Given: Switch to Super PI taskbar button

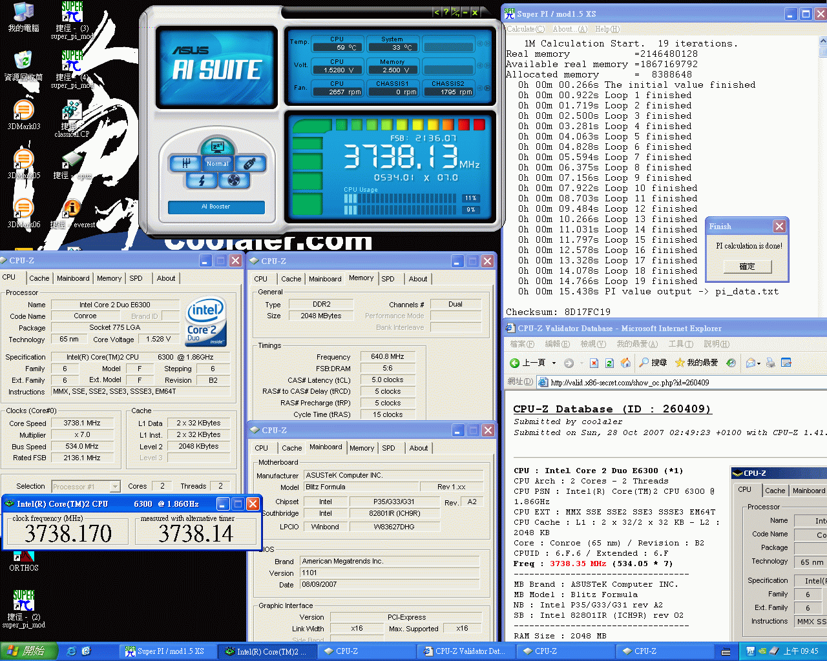Looking at the screenshot, I should pos(167,651).
